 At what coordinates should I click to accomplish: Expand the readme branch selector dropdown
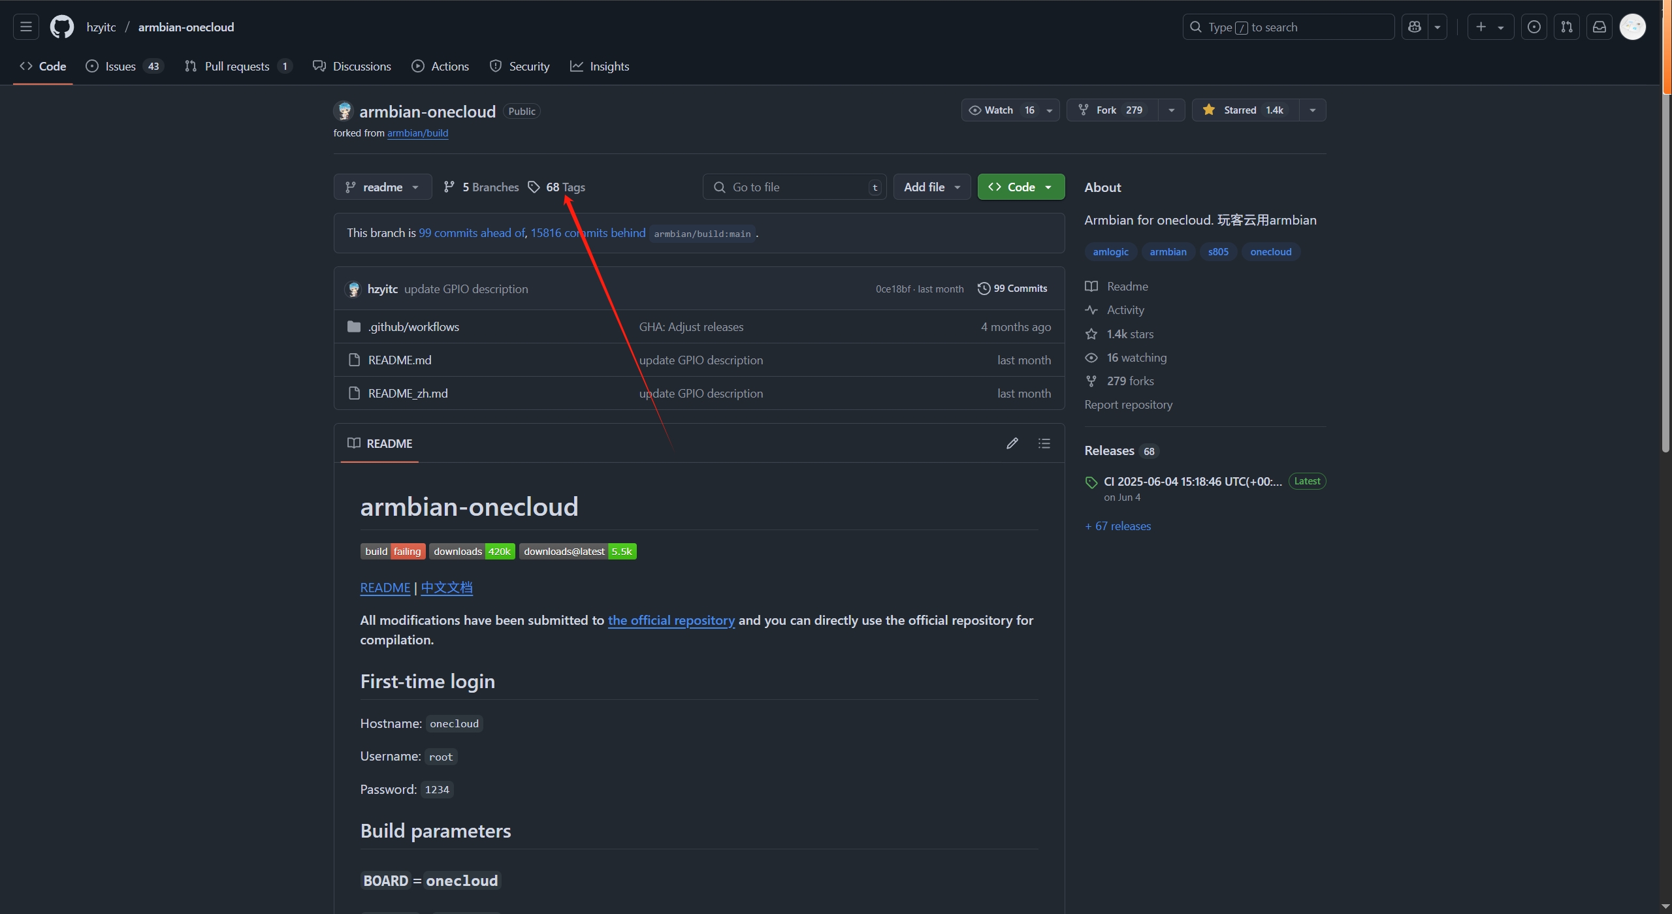coord(383,187)
